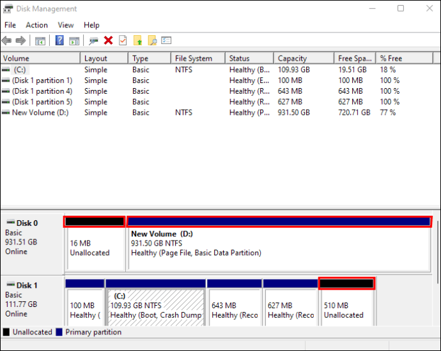Click the properties checkmark sheet icon
The width and height of the screenshot is (441, 351).
(x=123, y=40)
